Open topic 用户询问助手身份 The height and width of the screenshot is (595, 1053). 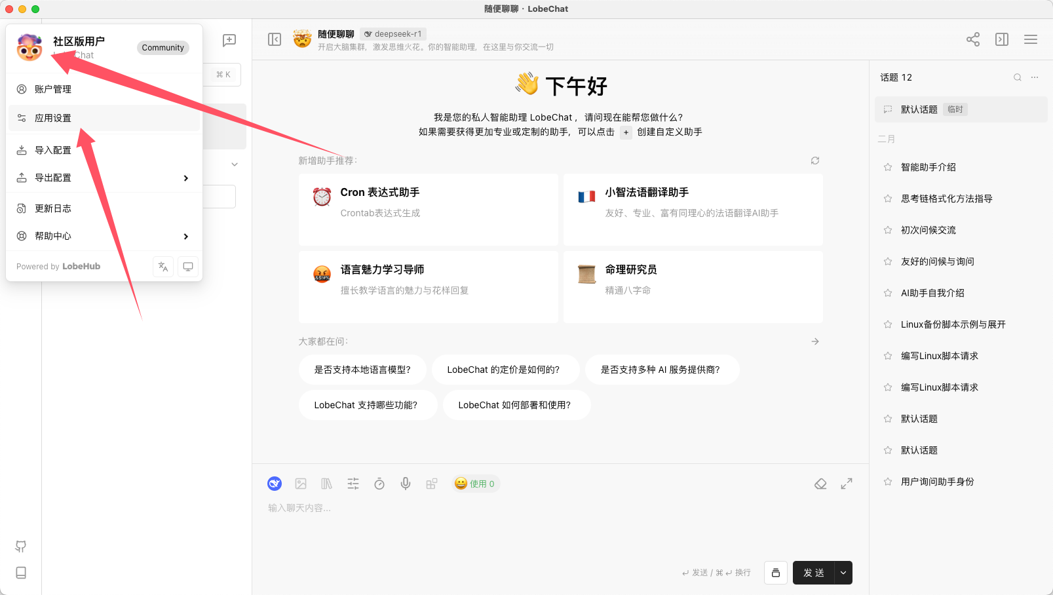click(961, 482)
